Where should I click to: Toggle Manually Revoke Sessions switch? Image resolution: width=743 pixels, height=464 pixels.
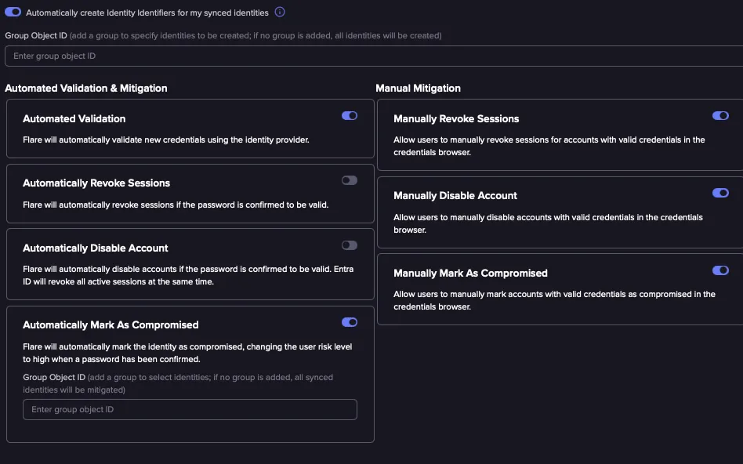tap(720, 116)
